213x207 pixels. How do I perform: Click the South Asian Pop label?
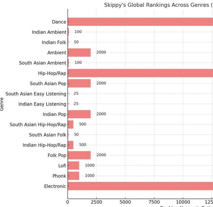pyautogui.click(x=48, y=84)
